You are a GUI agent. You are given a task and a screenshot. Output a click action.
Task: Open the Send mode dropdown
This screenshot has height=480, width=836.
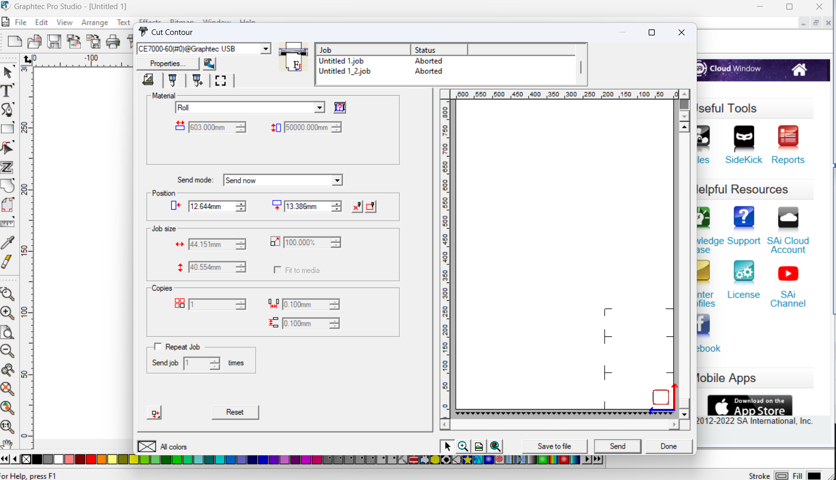point(337,180)
